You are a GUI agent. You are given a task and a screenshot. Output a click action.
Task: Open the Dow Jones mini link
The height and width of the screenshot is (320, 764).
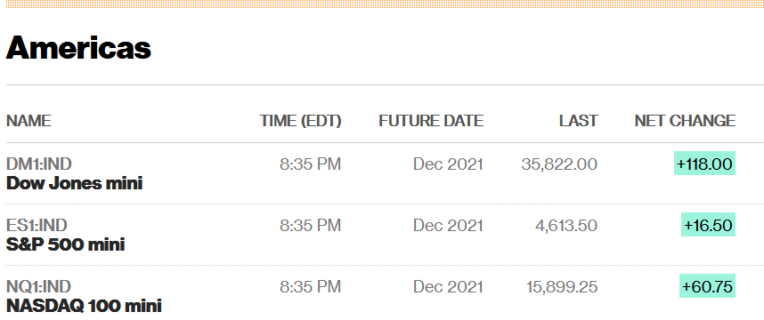pyautogui.click(x=74, y=183)
